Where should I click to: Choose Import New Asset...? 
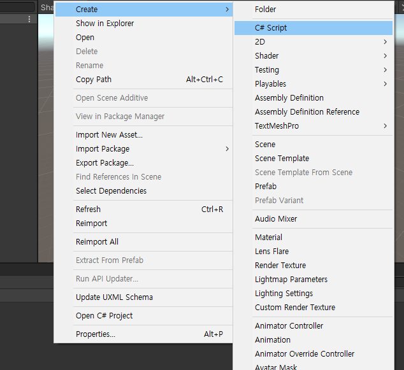coord(144,135)
